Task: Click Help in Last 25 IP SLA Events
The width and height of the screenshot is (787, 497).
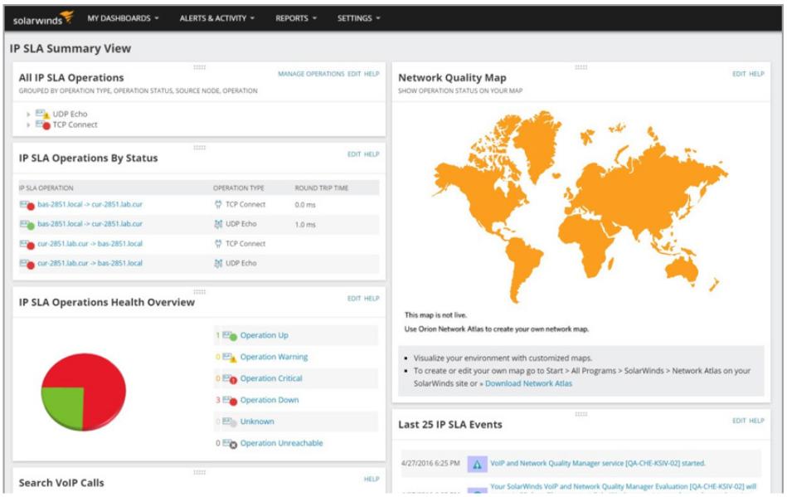Action: coord(756,421)
